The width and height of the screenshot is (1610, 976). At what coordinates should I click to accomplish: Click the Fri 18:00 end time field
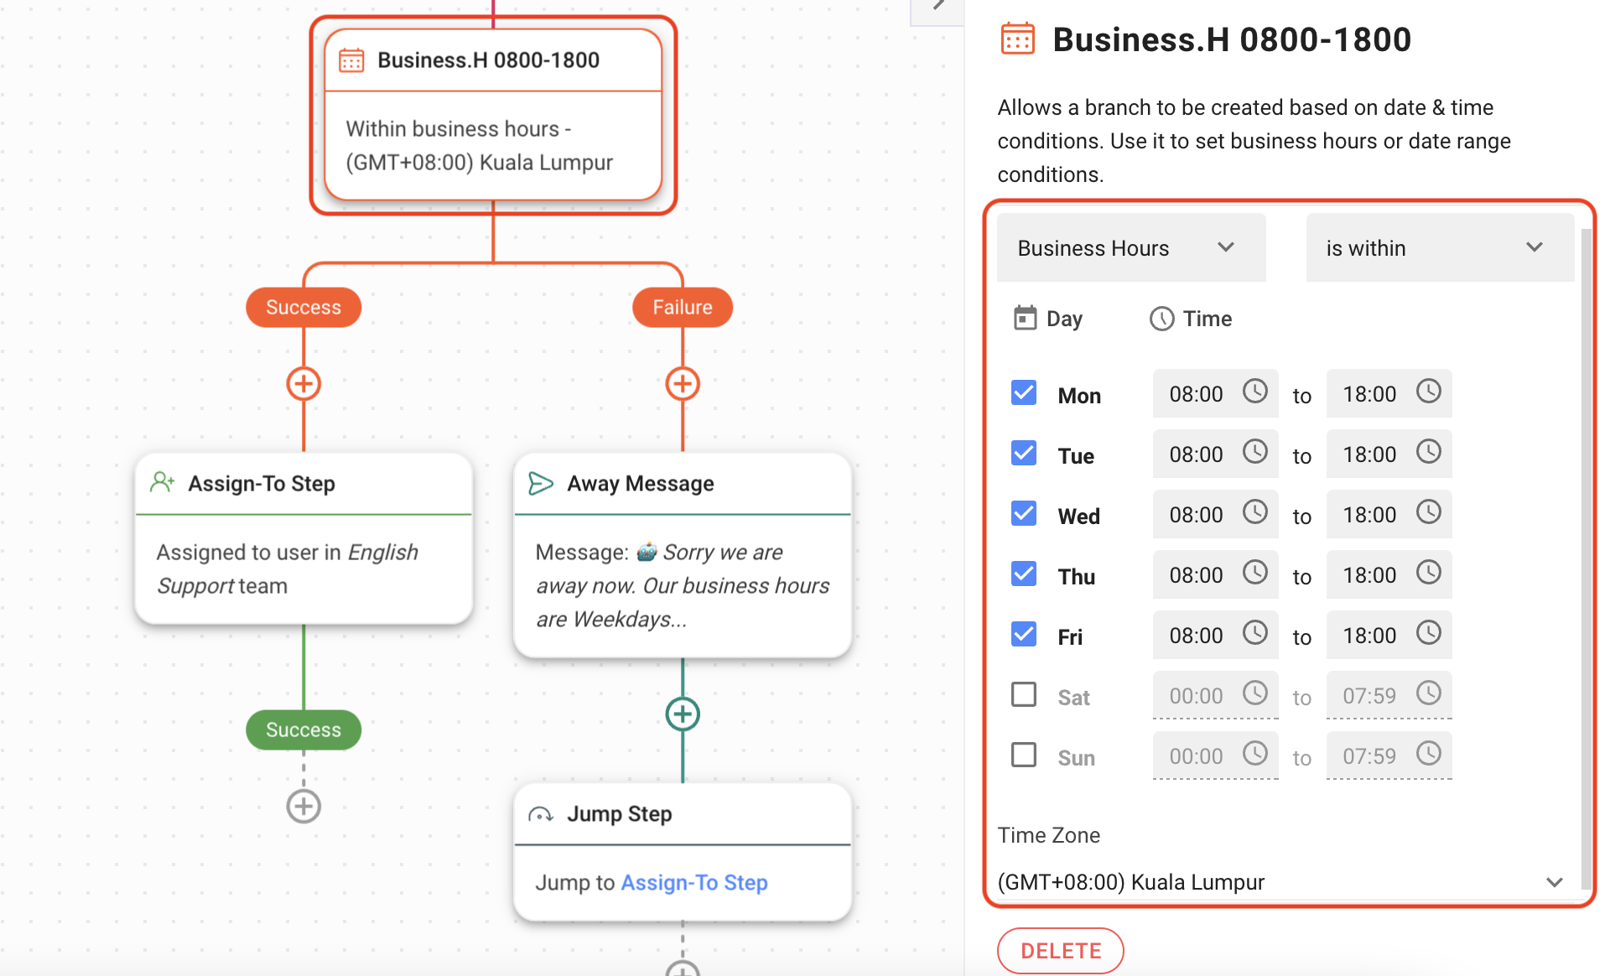pos(1389,635)
